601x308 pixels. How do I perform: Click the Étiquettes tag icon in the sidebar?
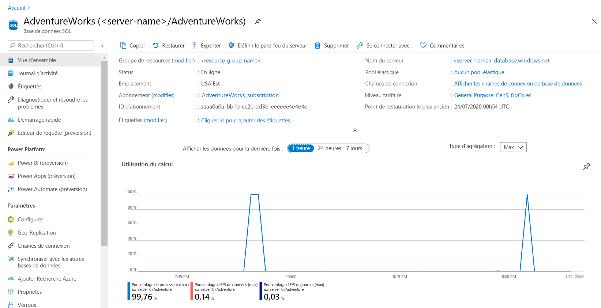click(x=11, y=87)
